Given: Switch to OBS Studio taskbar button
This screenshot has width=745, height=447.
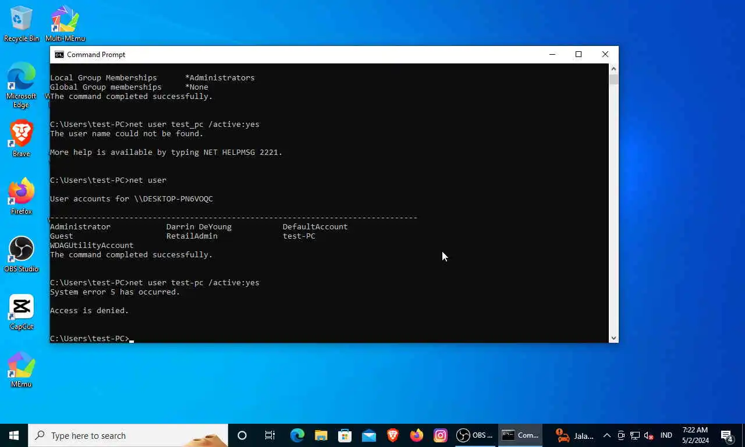Looking at the screenshot, I should click(x=475, y=435).
